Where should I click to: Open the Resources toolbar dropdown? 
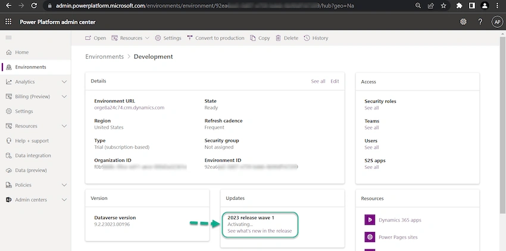point(130,38)
